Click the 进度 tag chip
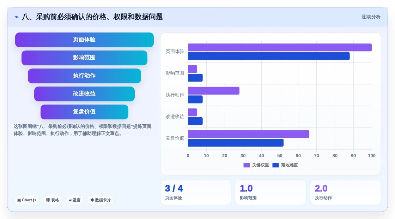 tap(74, 200)
